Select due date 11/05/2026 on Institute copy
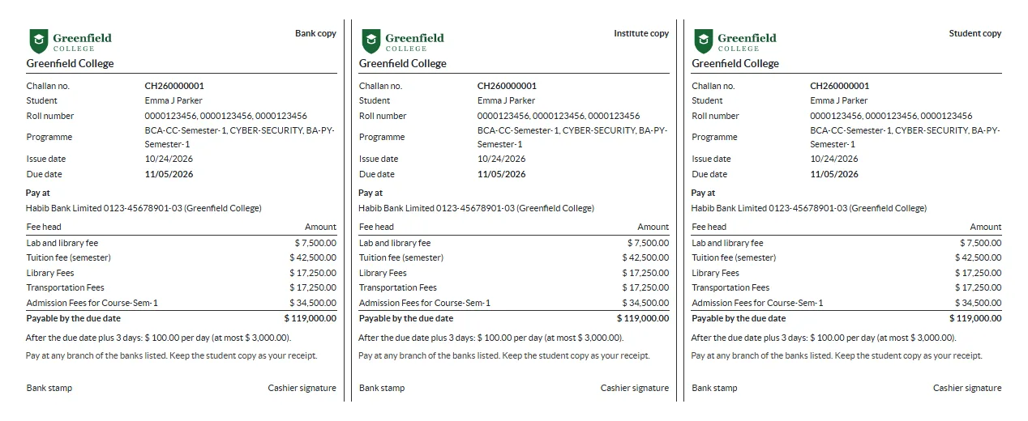1028x421 pixels. tap(501, 174)
